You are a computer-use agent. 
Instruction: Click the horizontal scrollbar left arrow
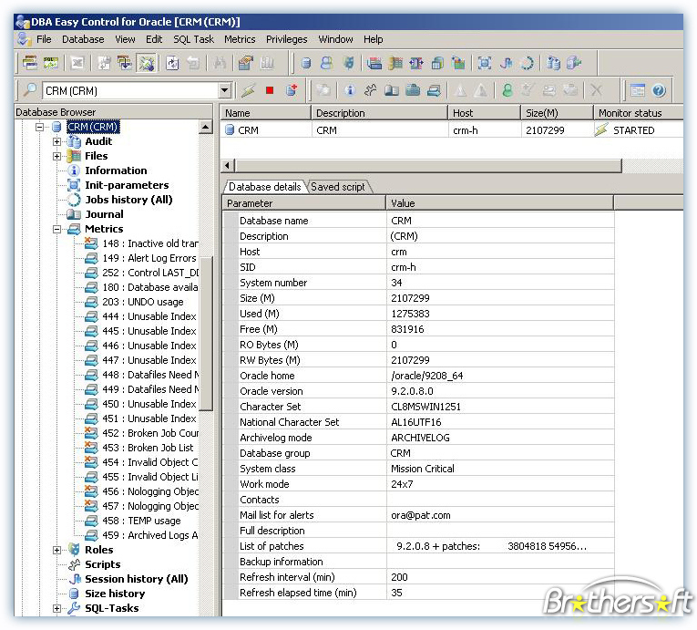227,166
